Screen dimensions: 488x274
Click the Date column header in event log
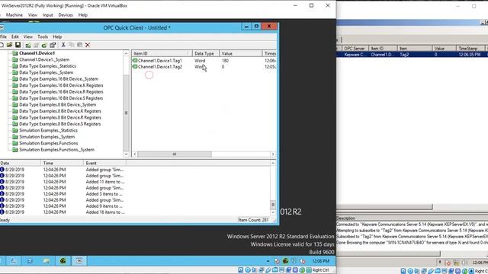[21, 163]
